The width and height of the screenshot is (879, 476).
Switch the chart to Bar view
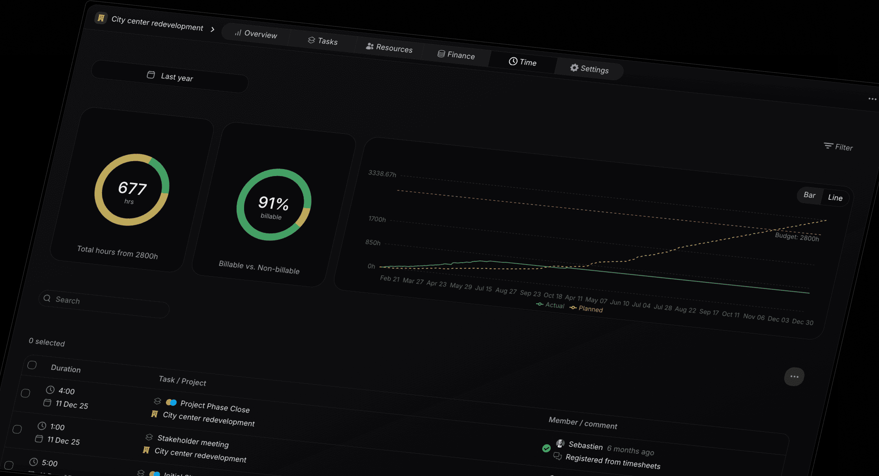[x=810, y=195]
